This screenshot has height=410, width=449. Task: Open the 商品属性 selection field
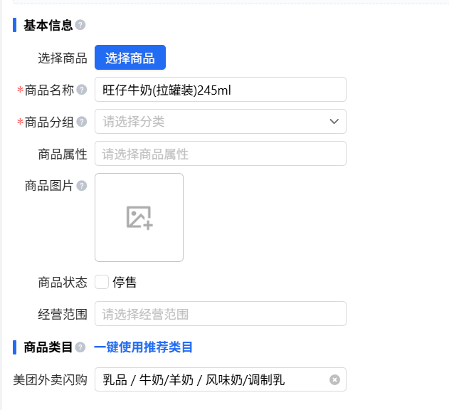[221, 154]
